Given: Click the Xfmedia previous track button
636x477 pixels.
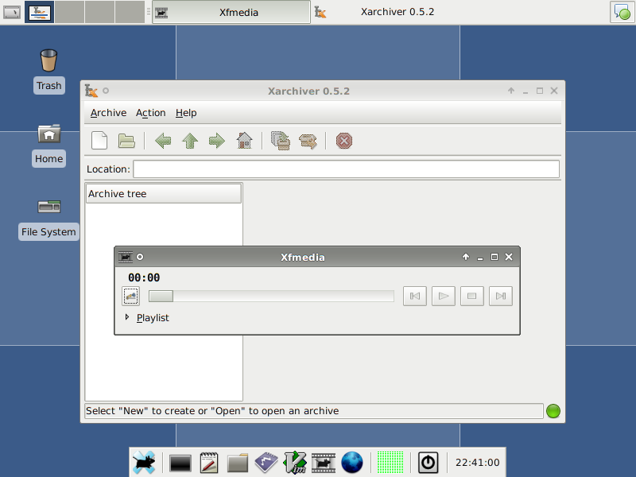Looking at the screenshot, I should [x=414, y=296].
